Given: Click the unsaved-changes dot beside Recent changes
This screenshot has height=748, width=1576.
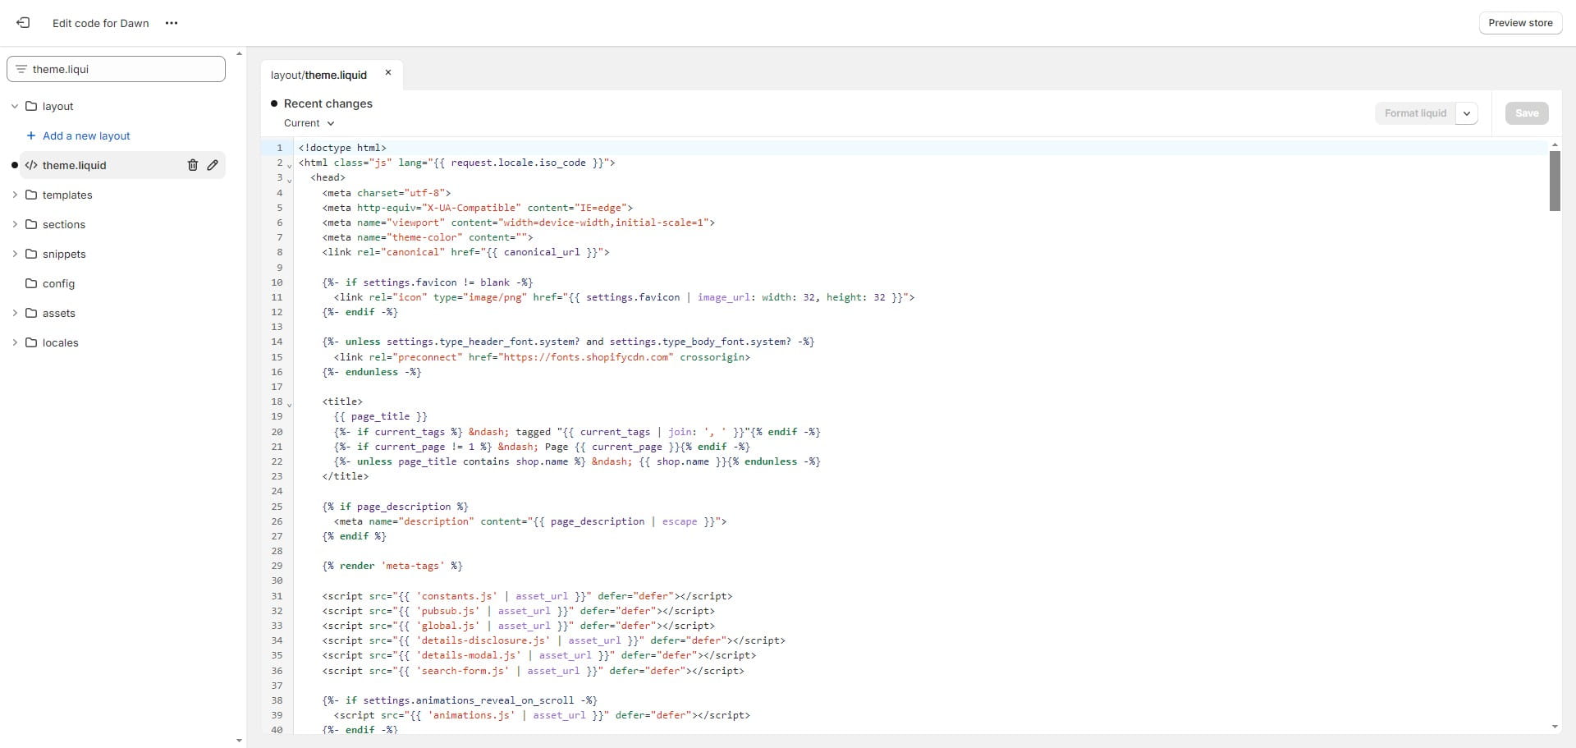Looking at the screenshot, I should 274,103.
